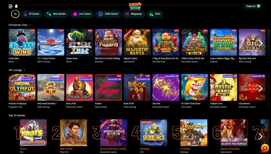This screenshot has height=154, width=271.
Task: Open the Book Of Dead title link
Action: [x=66, y=149]
